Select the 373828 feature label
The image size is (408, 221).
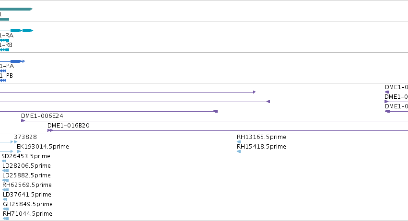[25, 137]
